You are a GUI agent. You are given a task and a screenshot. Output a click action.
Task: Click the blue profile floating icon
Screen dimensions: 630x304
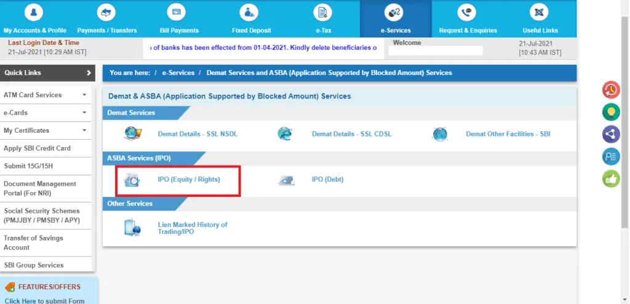(611, 156)
